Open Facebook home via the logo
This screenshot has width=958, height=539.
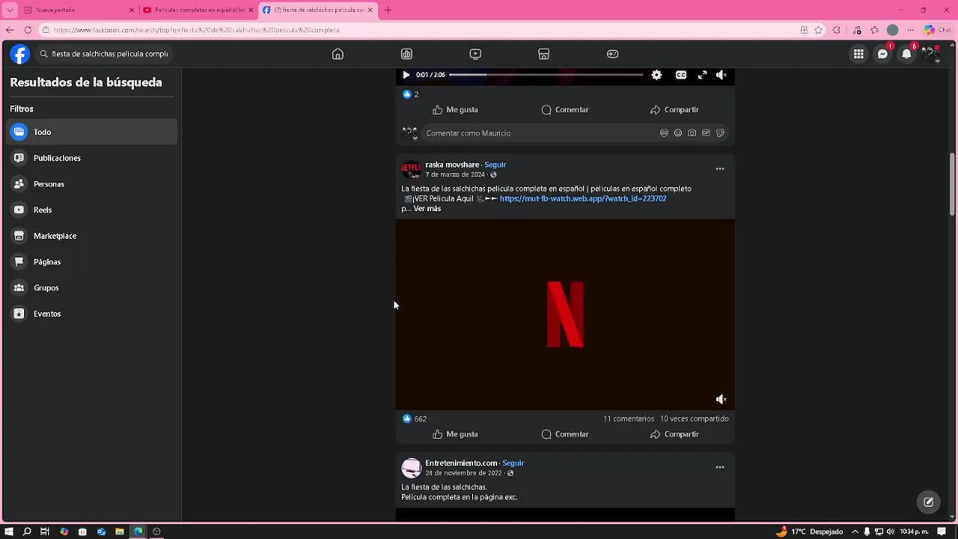pos(19,54)
